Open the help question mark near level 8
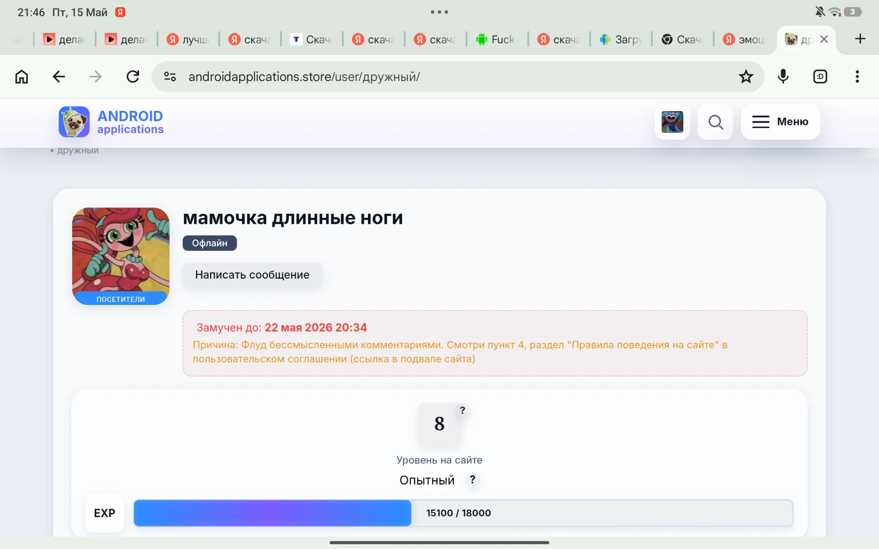879x549 pixels. pos(462,410)
